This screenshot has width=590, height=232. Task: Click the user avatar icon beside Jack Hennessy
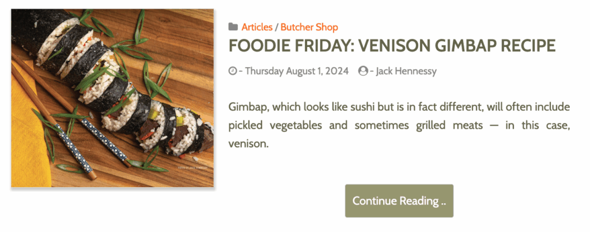pyautogui.click(x=362, y=71)
